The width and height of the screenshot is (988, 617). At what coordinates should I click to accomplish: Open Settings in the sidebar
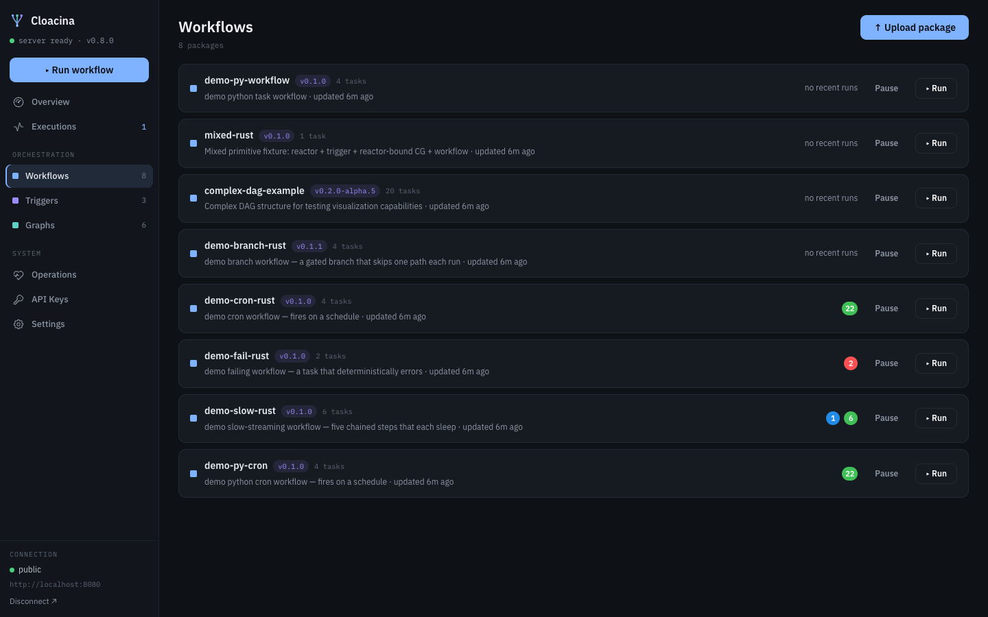click(x=79, y=324)
